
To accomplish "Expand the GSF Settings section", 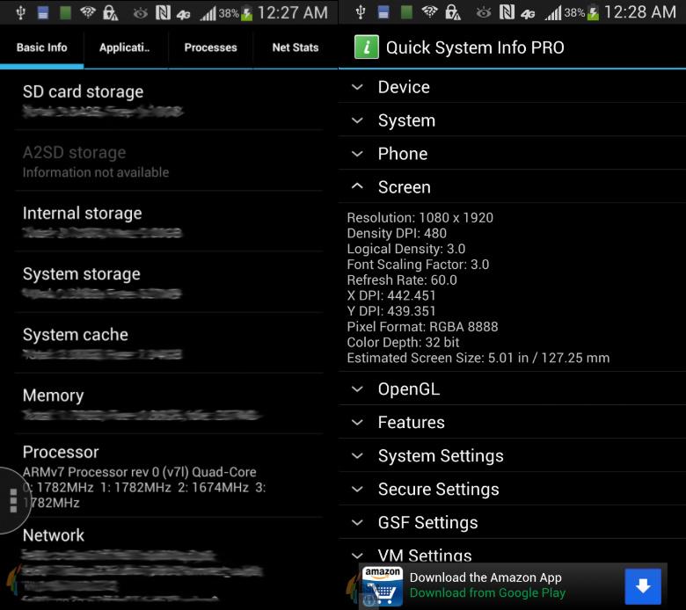I will coord(427,523).
